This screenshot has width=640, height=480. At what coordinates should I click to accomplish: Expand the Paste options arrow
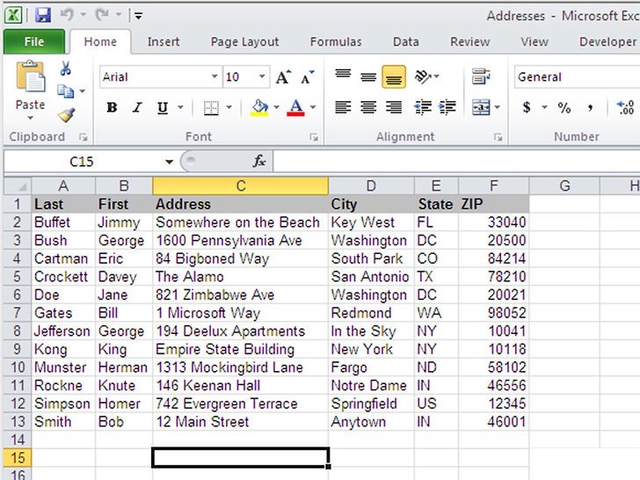pos(30,118)
